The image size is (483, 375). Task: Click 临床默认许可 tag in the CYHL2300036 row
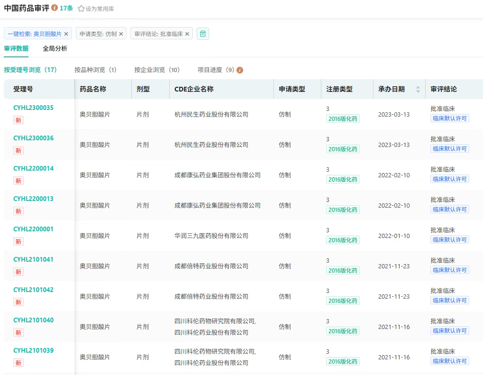pos(449,149)
